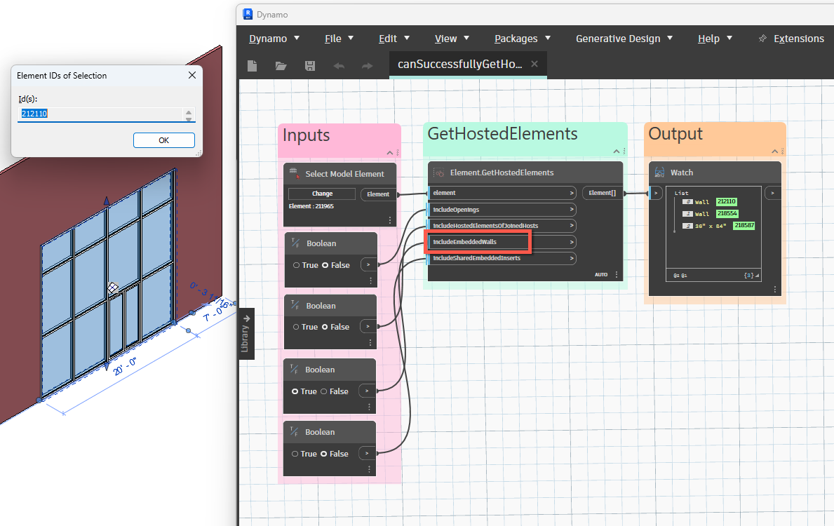Collapse the GetHostedElements group with its chevron
This screenshot has height=526, width=834.
point(617,151)
